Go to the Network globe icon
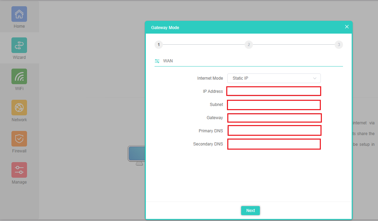378x221 pixels. (19, 108)
